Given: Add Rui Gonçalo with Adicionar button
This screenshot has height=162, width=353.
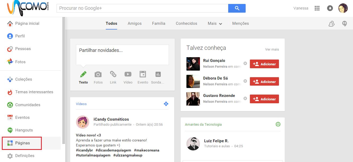Looking at the screenshot, I should pos(264,64).
